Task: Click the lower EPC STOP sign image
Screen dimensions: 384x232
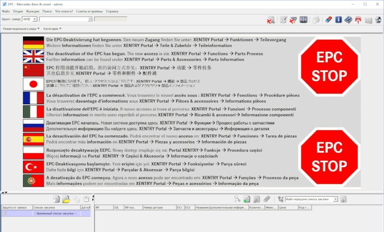Action: click(x=329, y=157)
